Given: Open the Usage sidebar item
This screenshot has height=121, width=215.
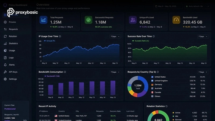Looking at the screenshot, I should tap(12, 51).
